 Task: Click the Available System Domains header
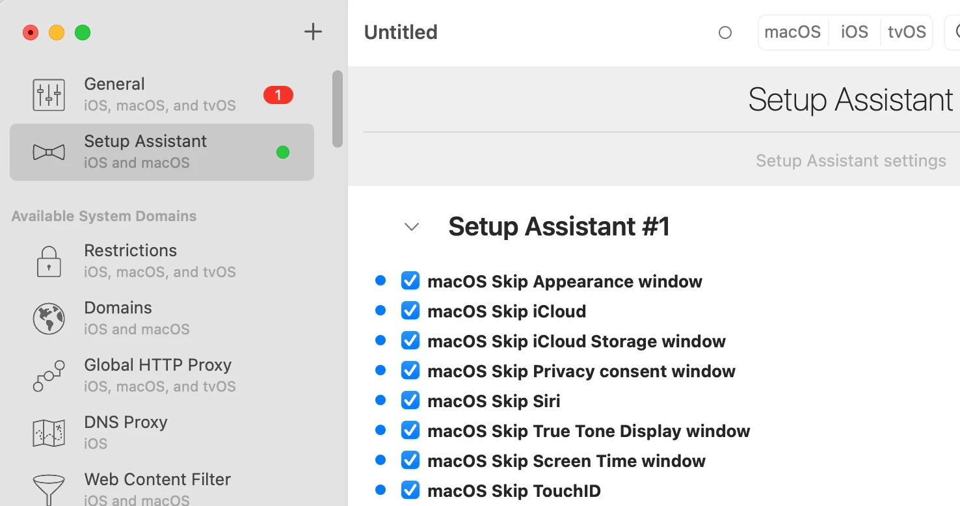tap(104, 217)
